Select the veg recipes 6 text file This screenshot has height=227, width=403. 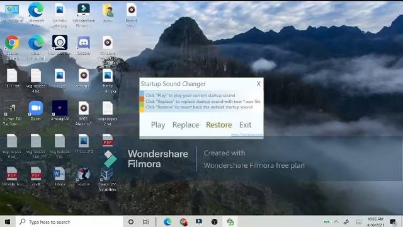12,146
